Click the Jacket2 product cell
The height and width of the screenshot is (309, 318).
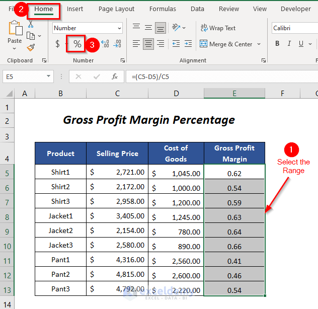60,230
